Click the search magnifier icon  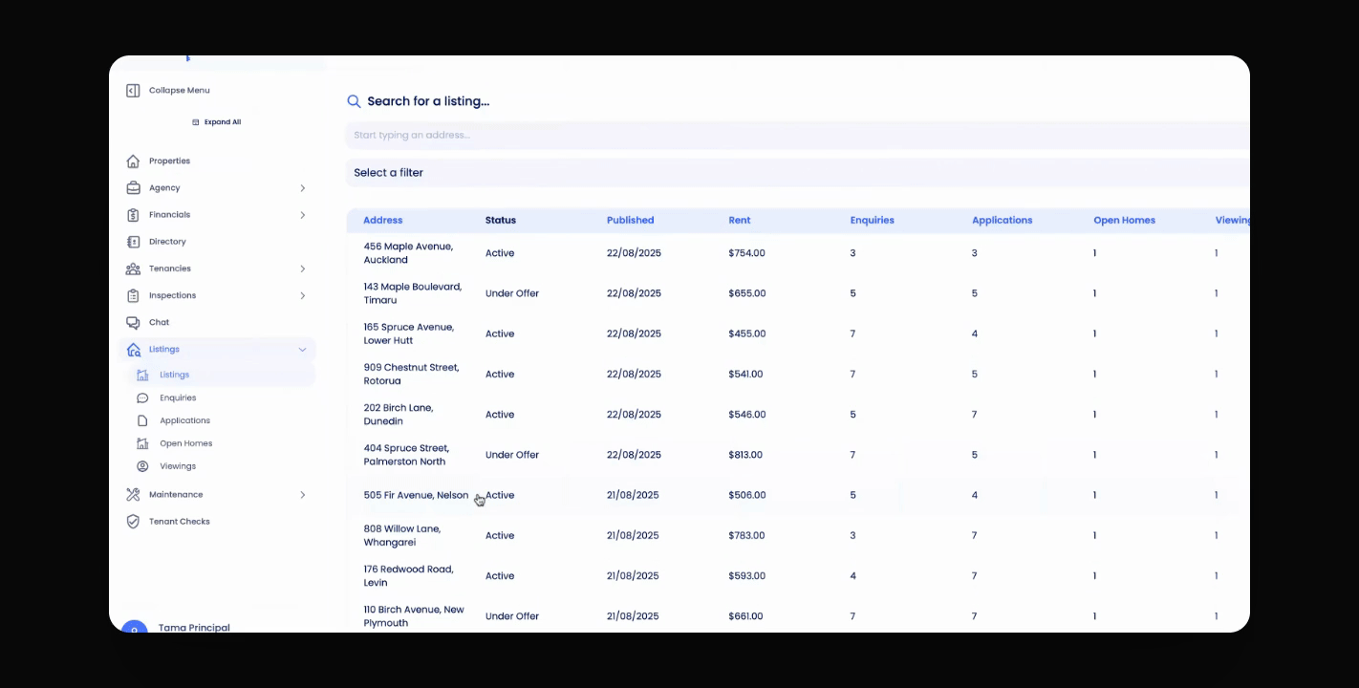(354, 101)
